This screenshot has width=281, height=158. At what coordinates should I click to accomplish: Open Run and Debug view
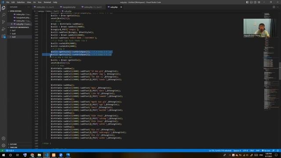(x=4, y=29)
